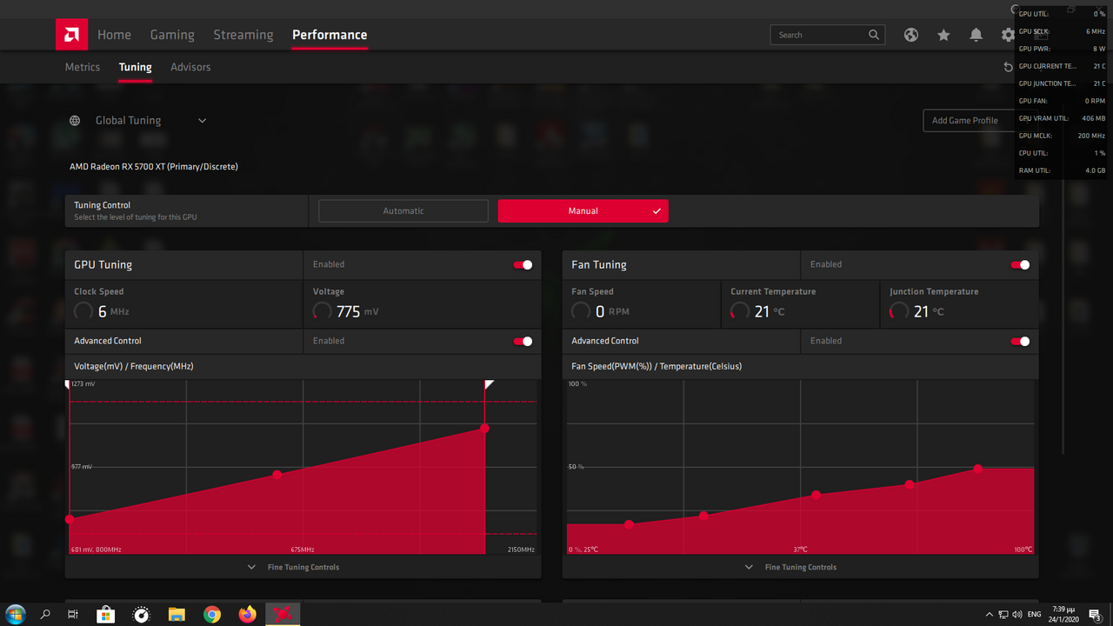Open the Gaming tab

(172, 35)
